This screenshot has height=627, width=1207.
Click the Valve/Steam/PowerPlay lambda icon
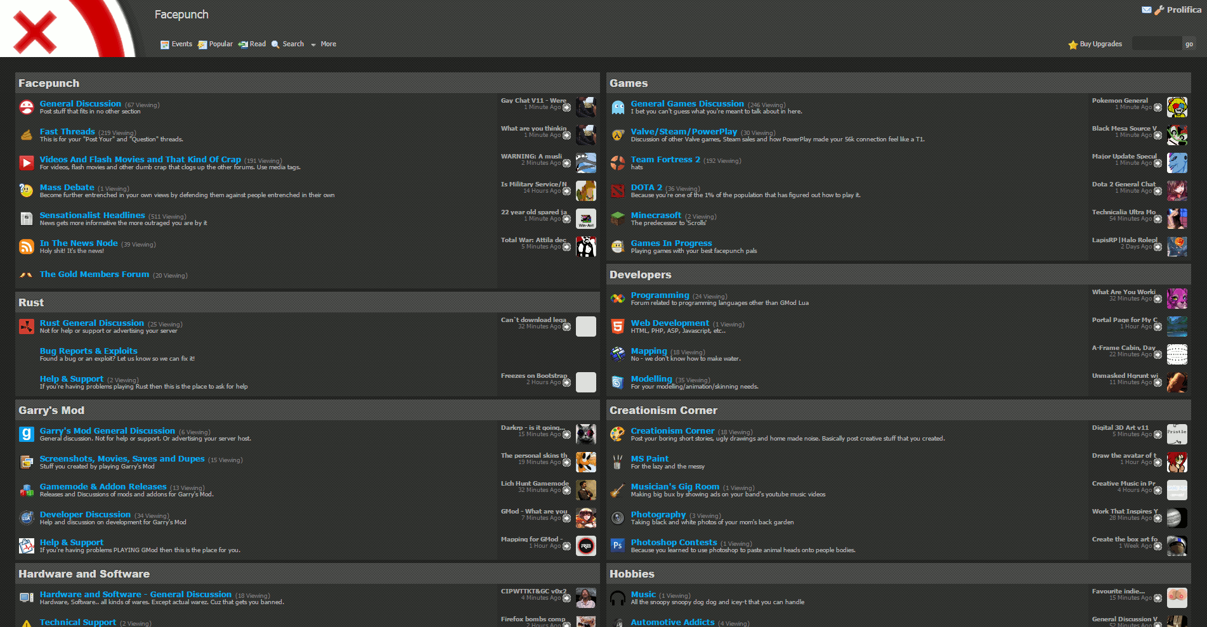(x=618, y=135)
